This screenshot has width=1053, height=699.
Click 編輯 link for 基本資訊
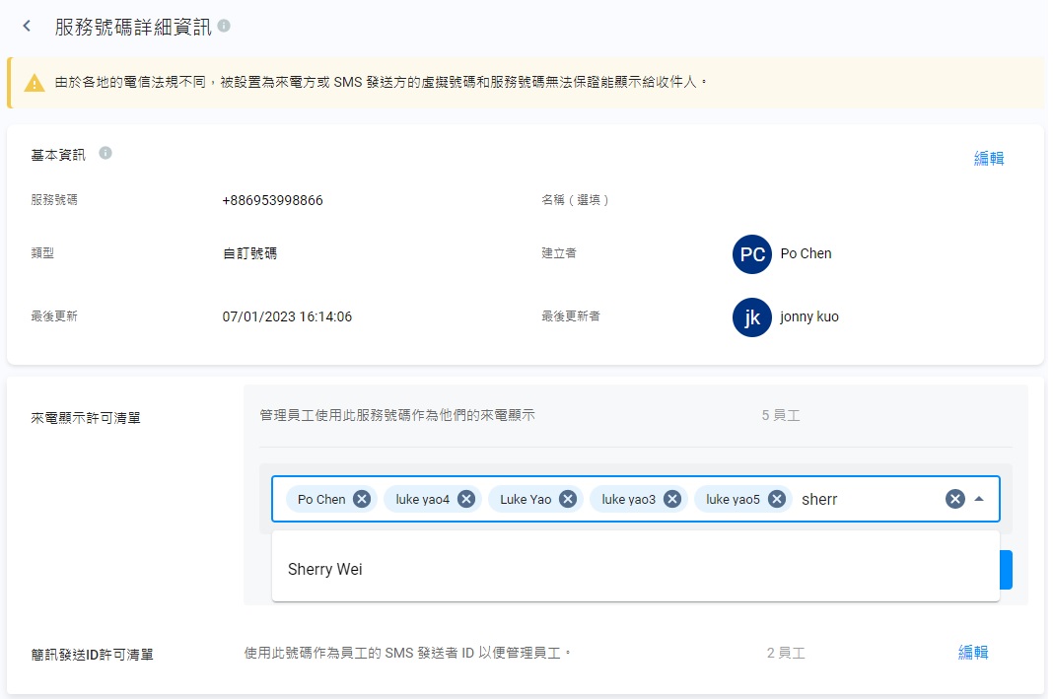point(988,158)
